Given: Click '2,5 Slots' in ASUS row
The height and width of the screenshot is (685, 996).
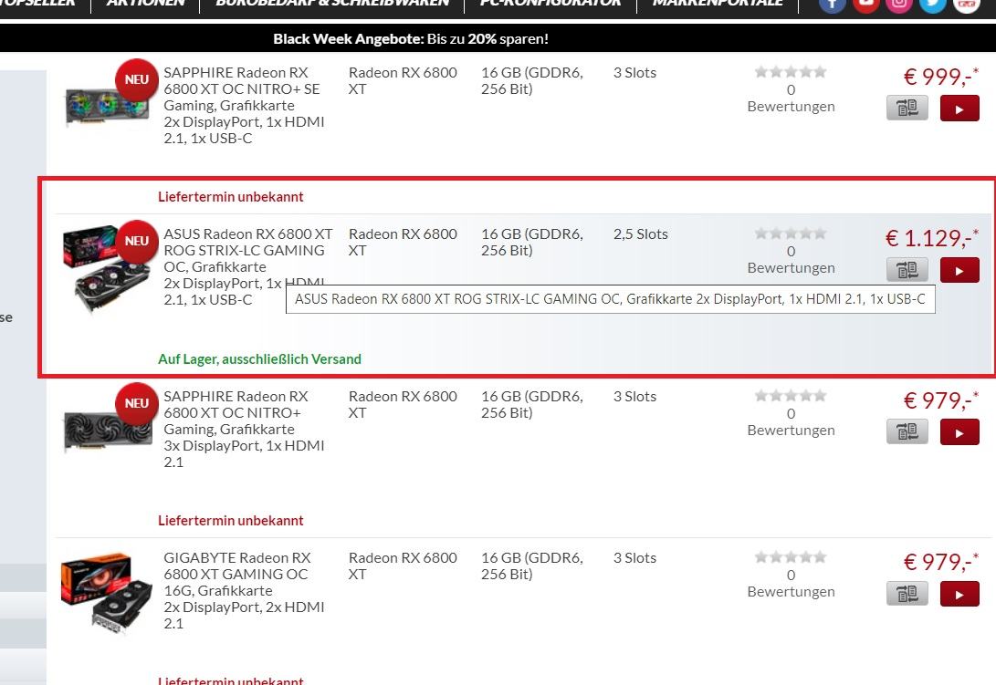Looking at the screenshot, I should pos(640,234).
